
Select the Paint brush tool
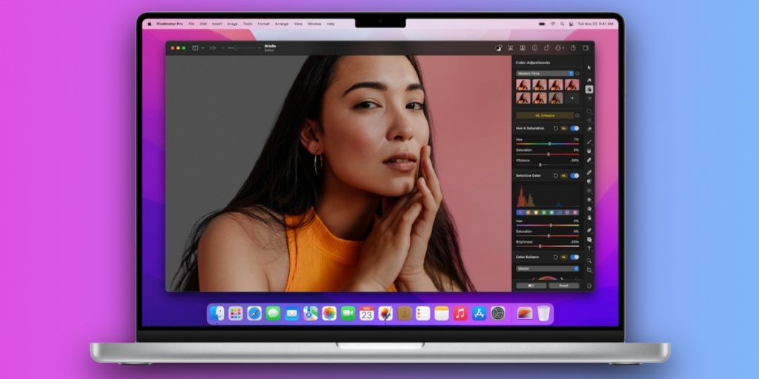click(x=589, y=141)
